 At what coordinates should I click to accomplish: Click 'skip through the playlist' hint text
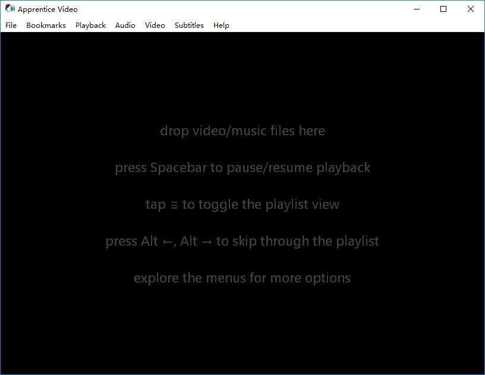(x=242, y=241)
